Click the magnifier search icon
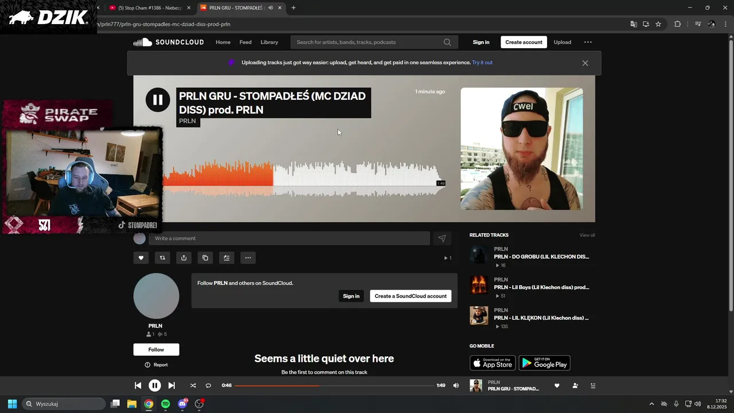Viewport: 734px width, 413px height. point(447,42)
